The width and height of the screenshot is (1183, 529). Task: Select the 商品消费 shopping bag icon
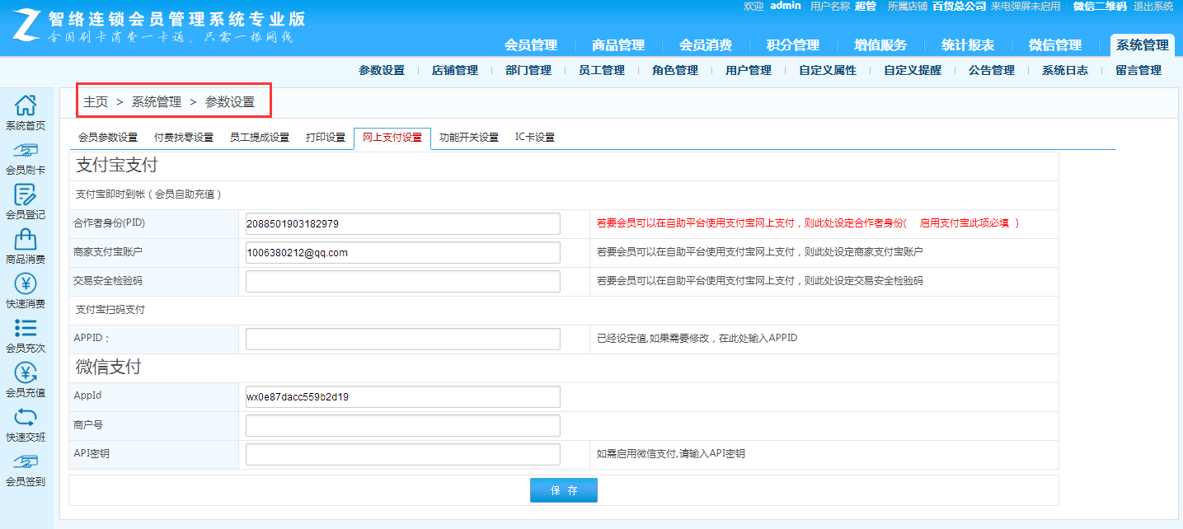[x=26, y=239]
